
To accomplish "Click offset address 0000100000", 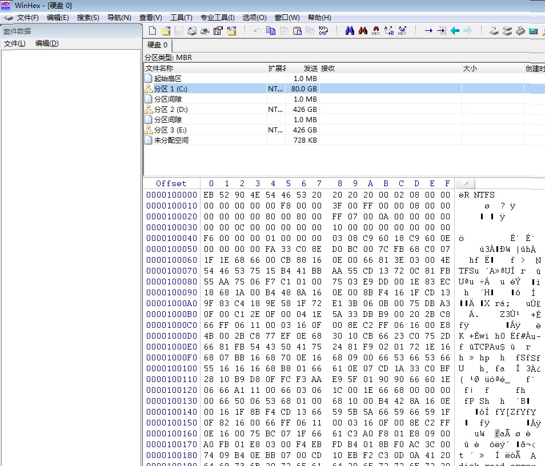I will [172, 195].
